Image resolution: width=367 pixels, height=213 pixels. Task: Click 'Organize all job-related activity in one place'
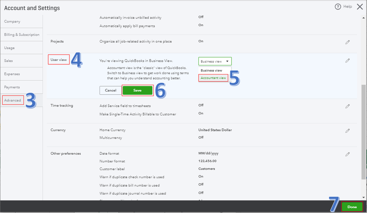(136, 41)
